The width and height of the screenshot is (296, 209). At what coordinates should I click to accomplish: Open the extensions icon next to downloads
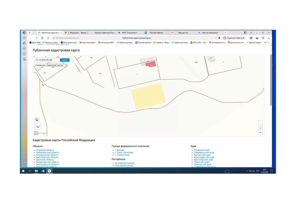tap(263, 38)
